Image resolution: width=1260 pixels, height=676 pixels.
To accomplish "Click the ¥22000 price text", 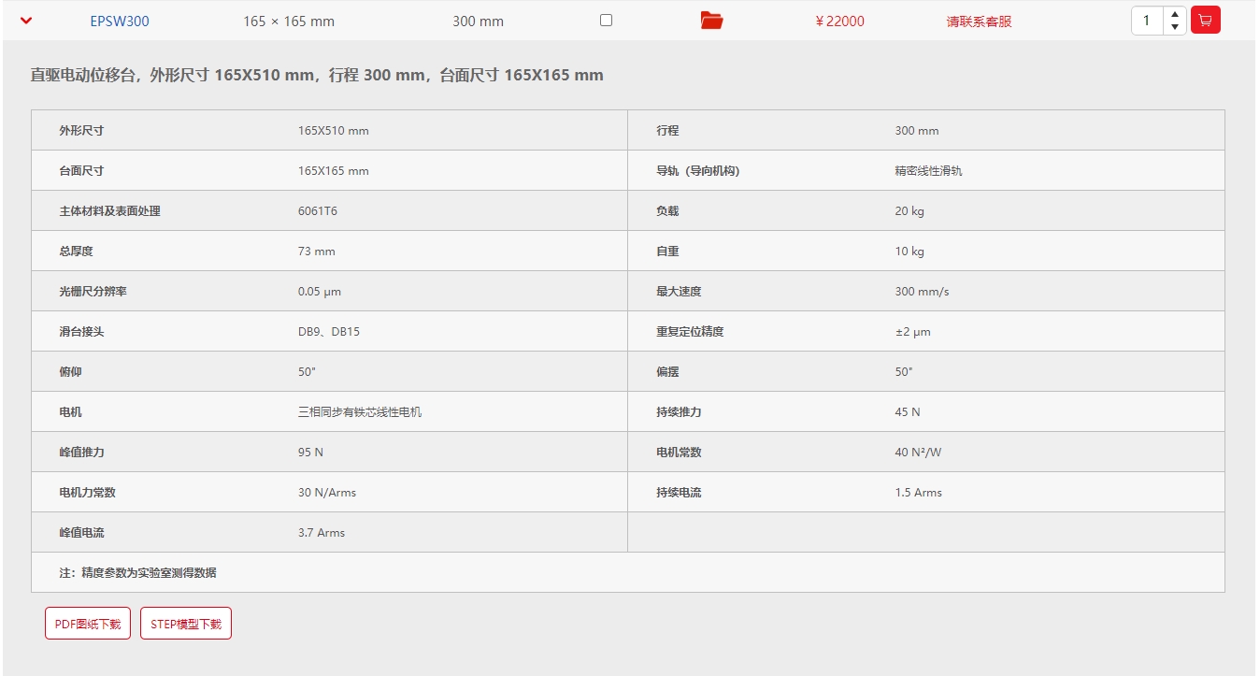I will coord(839,21).
